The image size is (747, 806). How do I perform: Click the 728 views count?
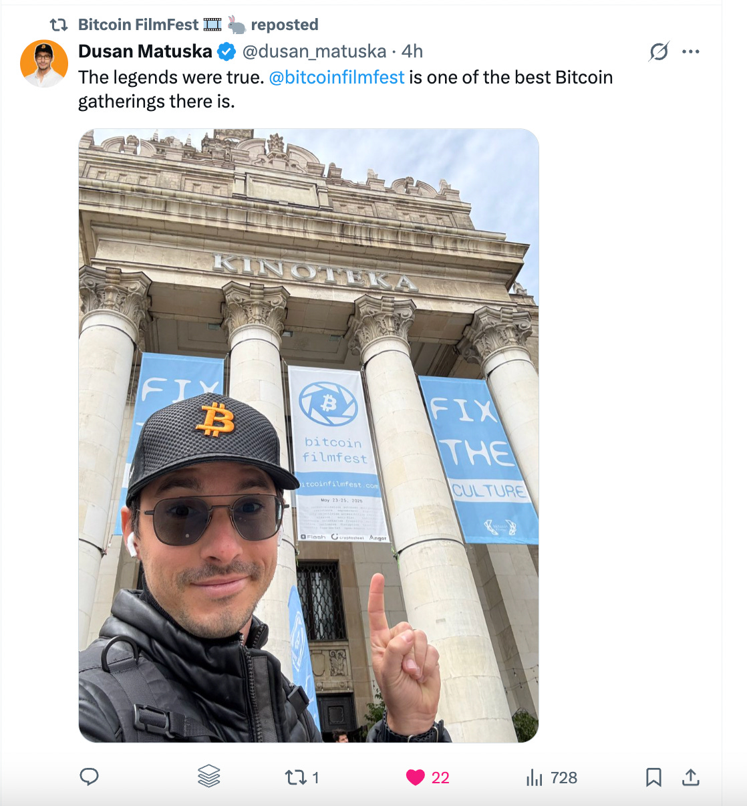pyautogui.click(x=564, y=778)
